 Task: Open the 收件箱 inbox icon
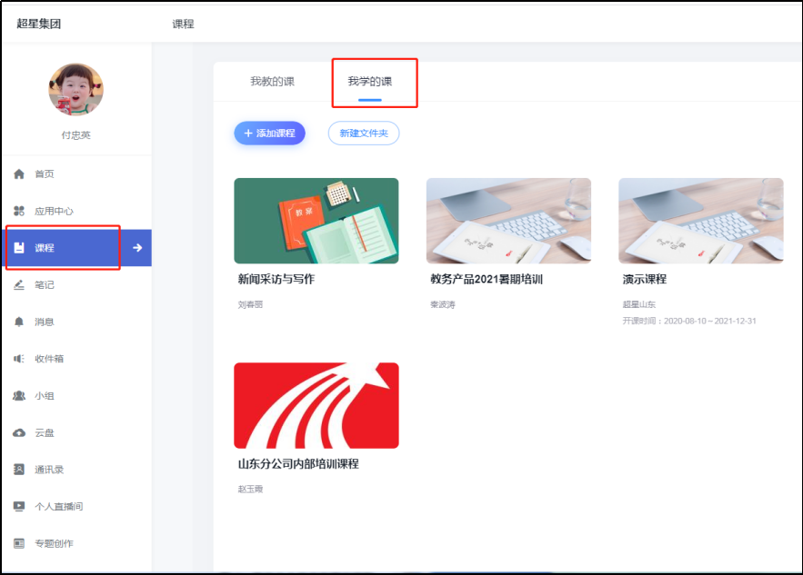[x=19, y=359]
